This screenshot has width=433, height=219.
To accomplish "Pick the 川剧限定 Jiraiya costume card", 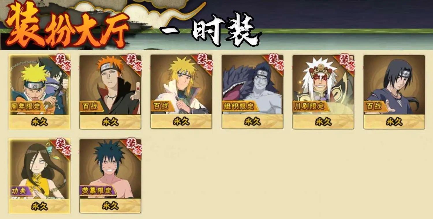I will point(323,92).
